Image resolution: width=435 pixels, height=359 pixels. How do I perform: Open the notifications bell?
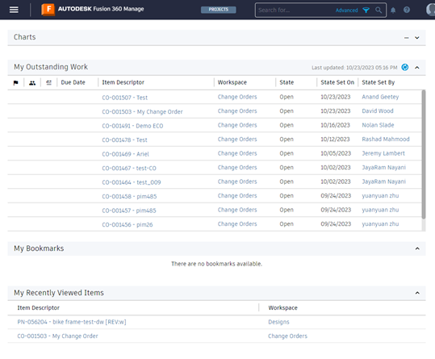pos(393,10)
